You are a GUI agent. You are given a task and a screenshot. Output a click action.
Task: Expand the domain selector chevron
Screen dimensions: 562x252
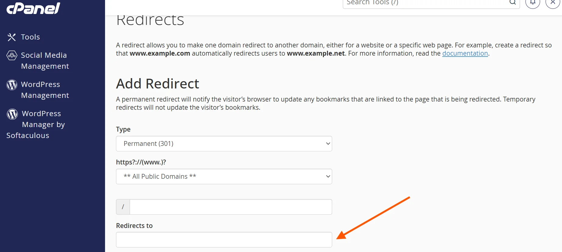click(x=328, y=176)
